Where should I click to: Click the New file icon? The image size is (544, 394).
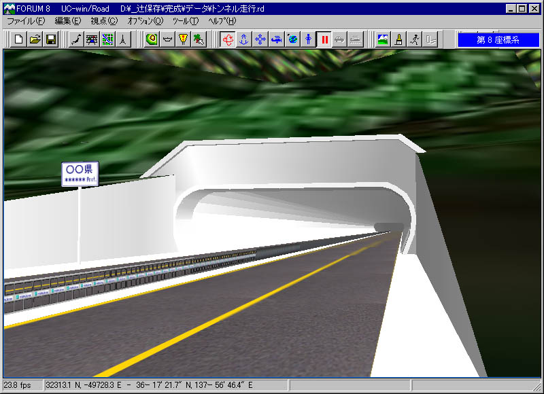click(19, 39)
